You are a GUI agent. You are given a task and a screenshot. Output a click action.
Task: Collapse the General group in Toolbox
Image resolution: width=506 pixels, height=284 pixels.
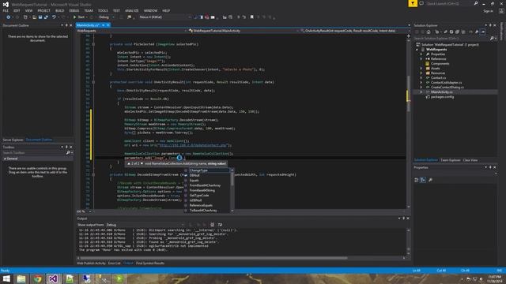click(x=5, y=159)
